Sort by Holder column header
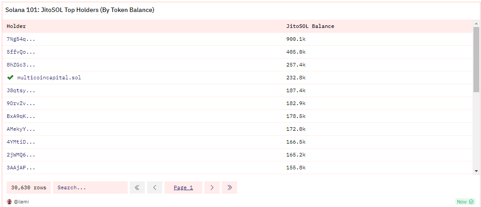The width and height of the screenshot is (481, 207). tap(16, 26)
